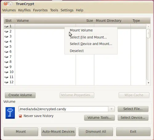Open the Tools menu
This screenshot has width=154, height=140.
click(x=54, y=10)
